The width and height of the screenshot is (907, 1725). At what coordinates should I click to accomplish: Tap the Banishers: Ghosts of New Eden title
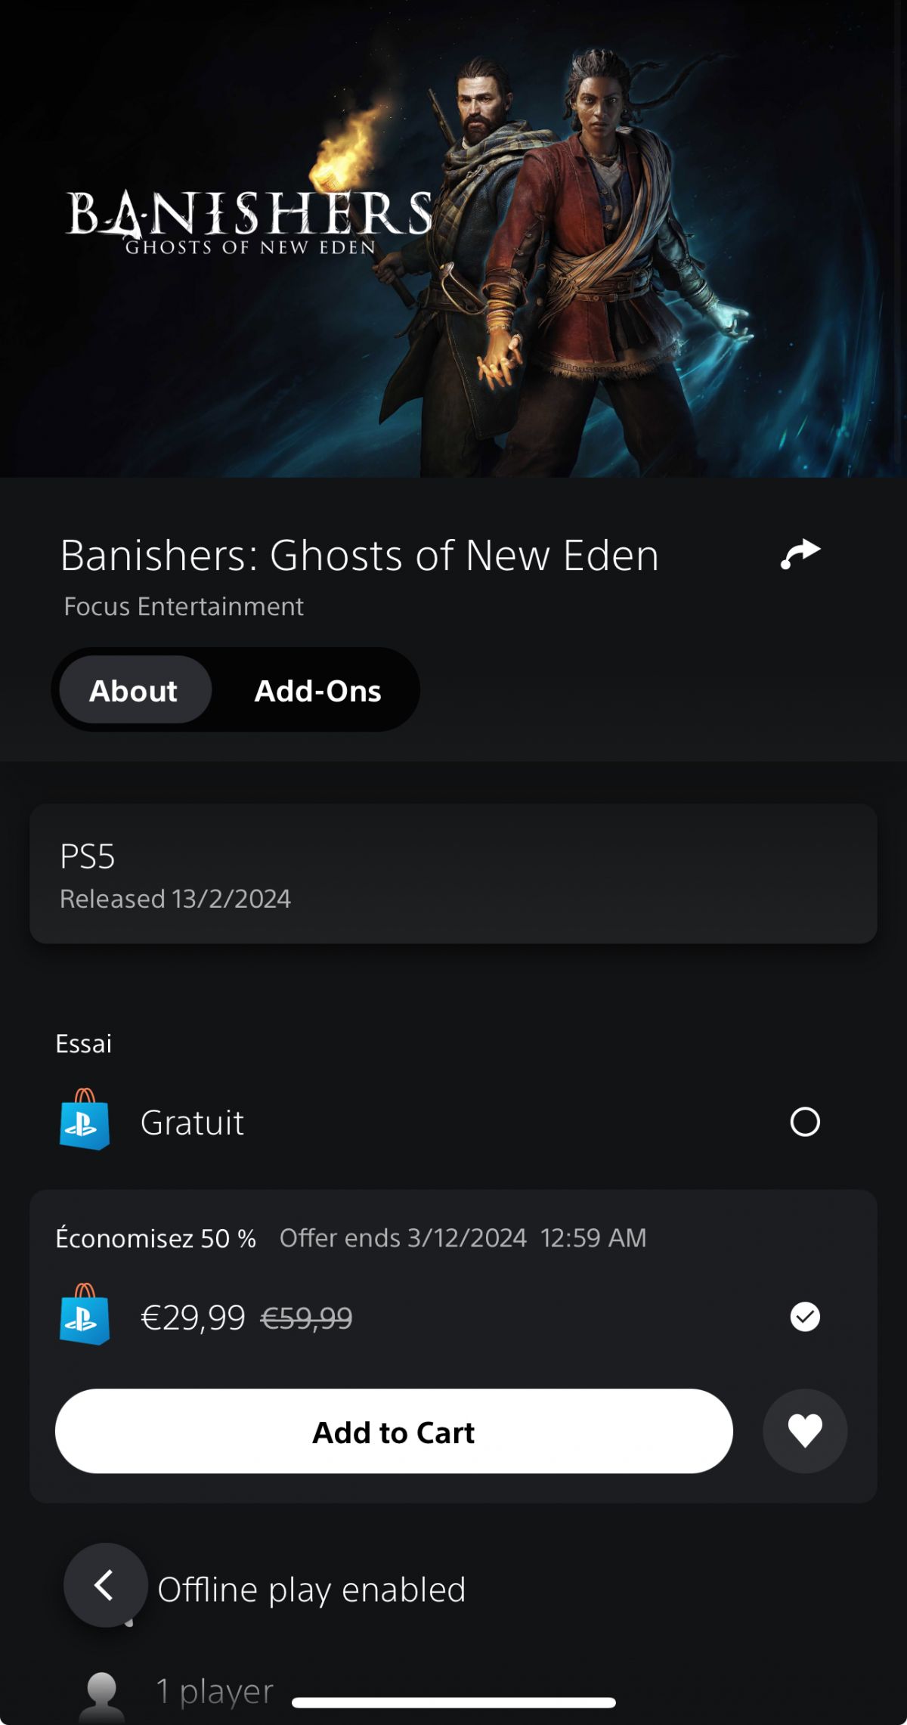point(360,556)
